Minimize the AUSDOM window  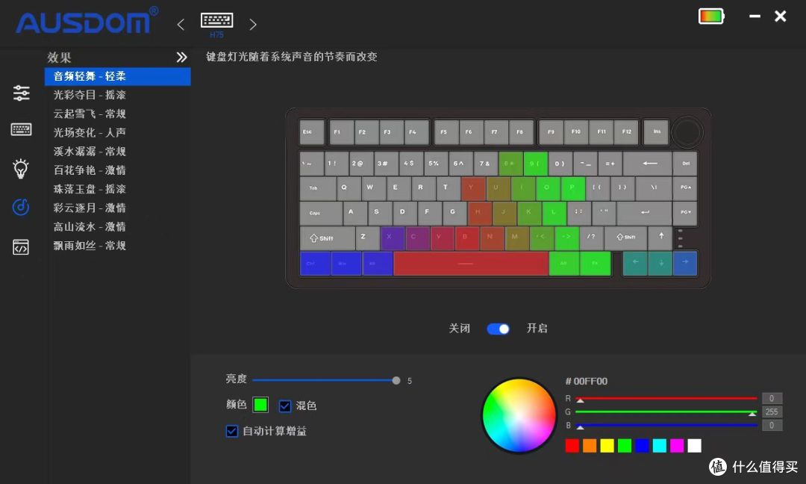(755, 16)
